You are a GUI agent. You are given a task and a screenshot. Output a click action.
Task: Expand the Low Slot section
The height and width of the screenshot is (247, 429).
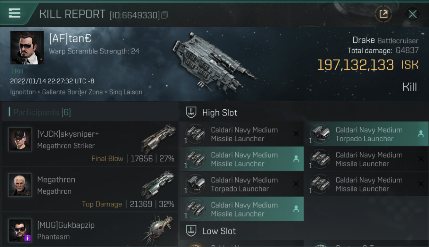pos(219,231)
